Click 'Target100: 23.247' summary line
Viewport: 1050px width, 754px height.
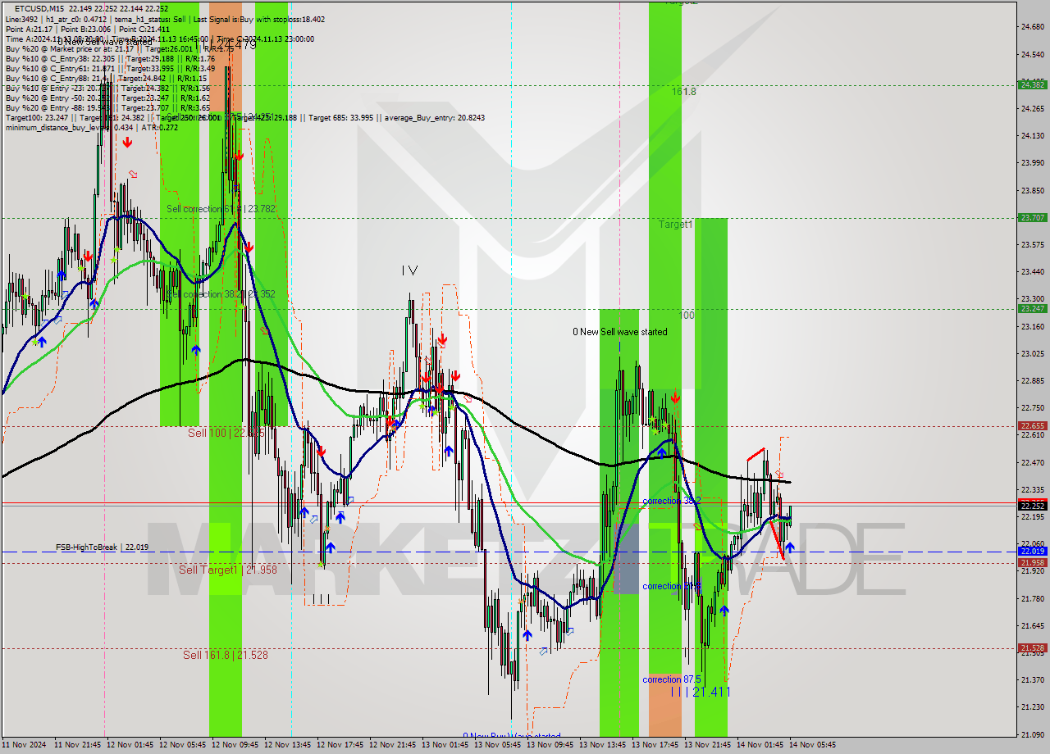click(244, 117)
